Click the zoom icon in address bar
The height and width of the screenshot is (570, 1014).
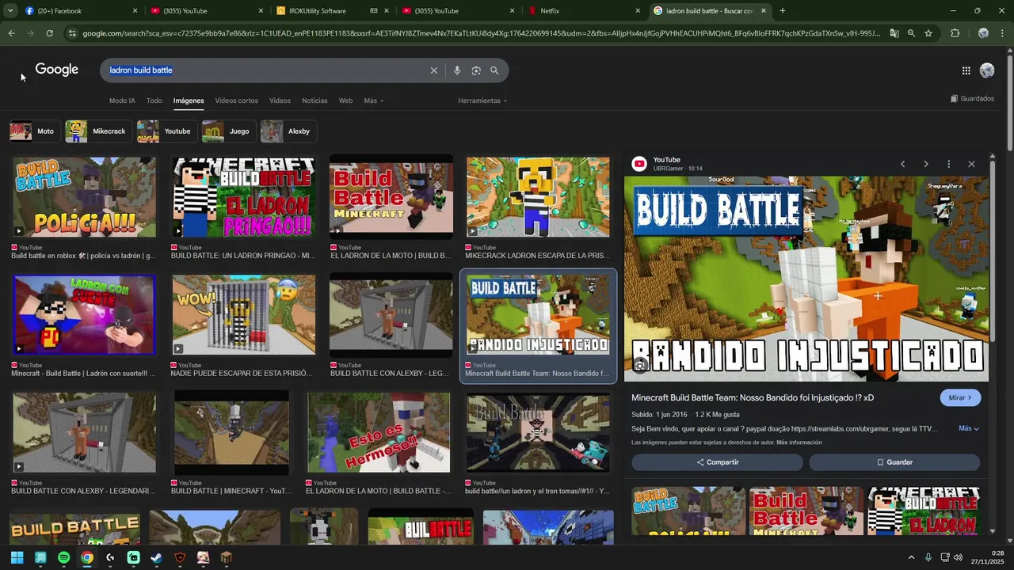tap(911, 33)
